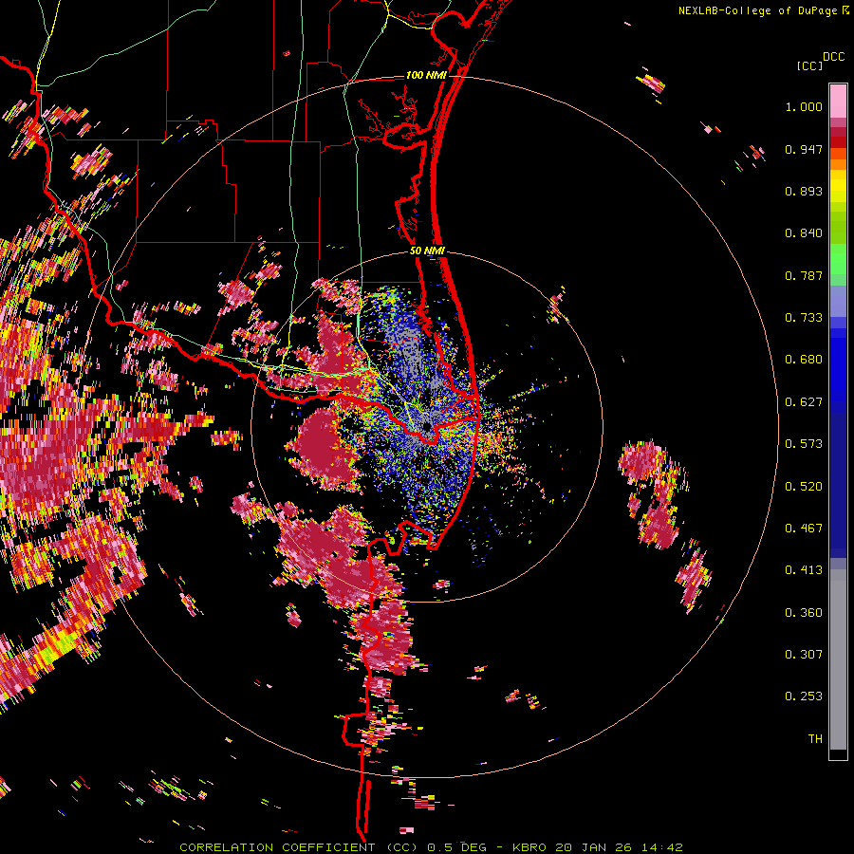Screen dimensions: 854x854
Task: Click the 0.253 scale value
Action: tap(804, 696)
